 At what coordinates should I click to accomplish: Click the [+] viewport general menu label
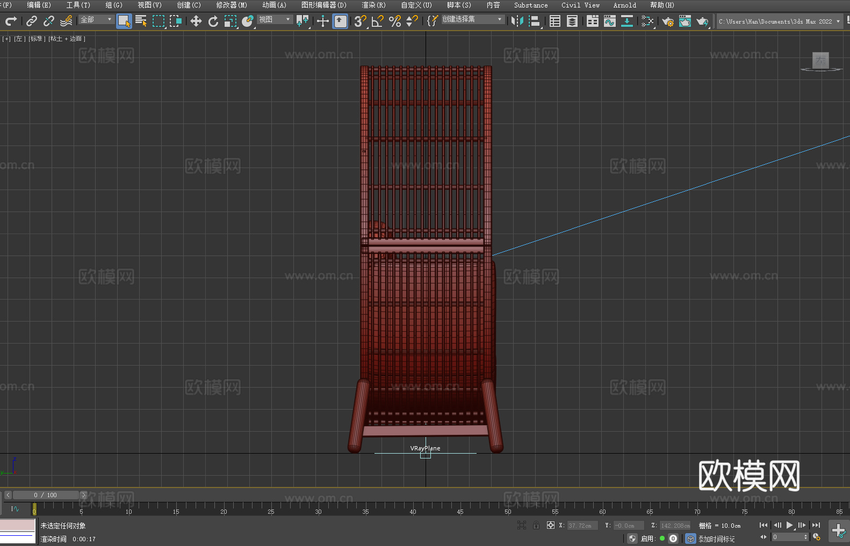[6, 39]
